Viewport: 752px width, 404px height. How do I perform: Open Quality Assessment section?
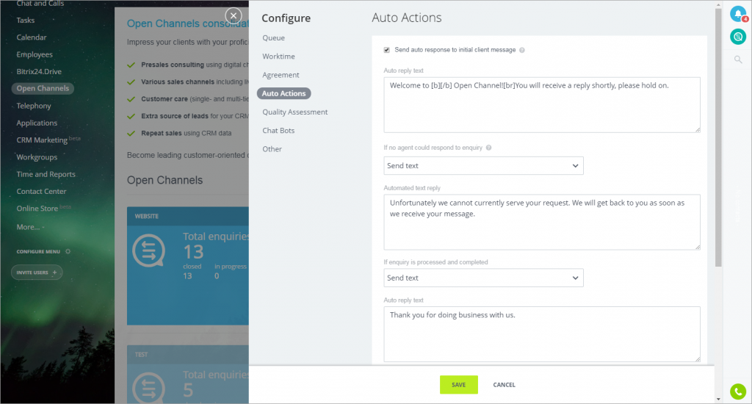(295, 112)
